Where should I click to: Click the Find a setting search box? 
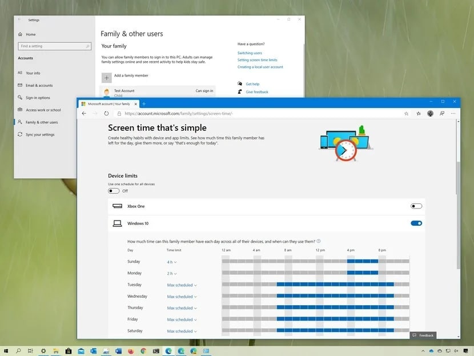(x=54, y=46)
